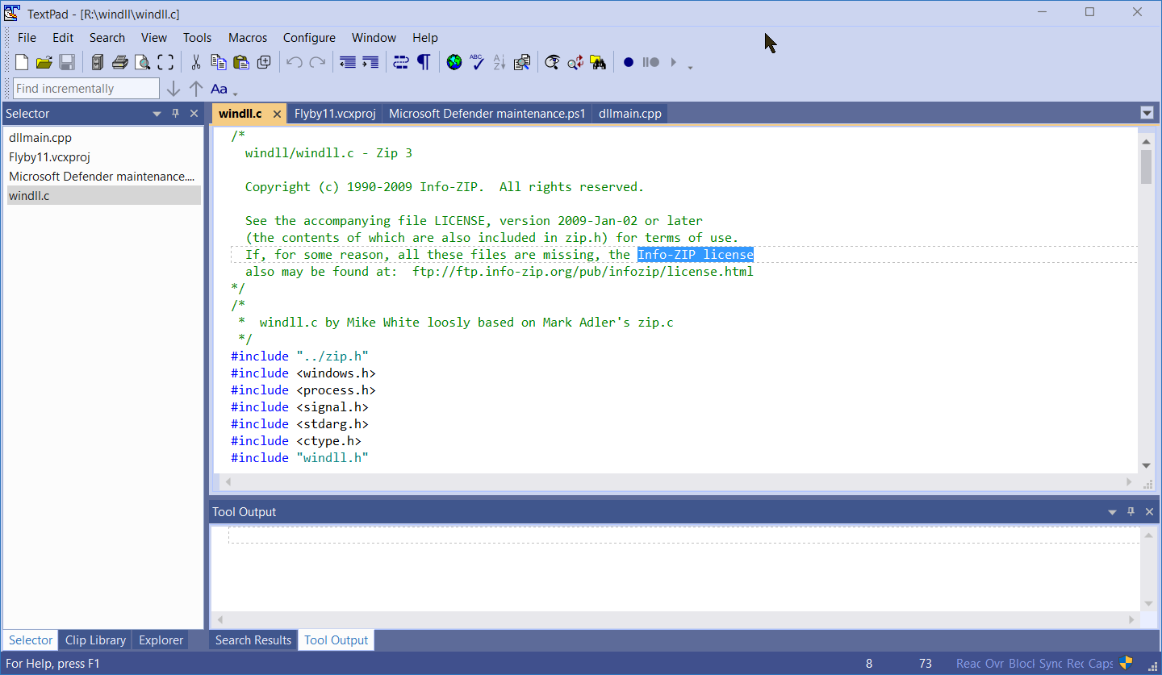Expand the Tool Output panel menu arrow
Image resolution: width=1162 pixels, height=675 pixels.
pyautogui.click(x=1113, y=512)
